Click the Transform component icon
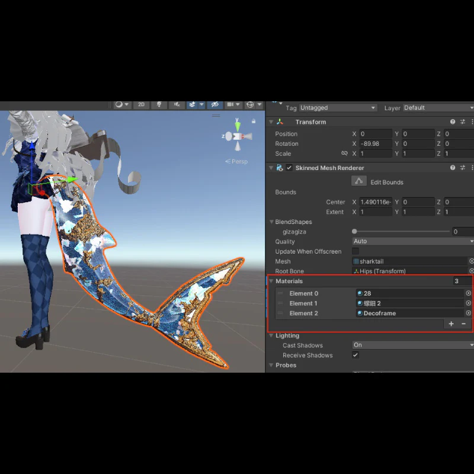The image size is (474, 474). 280,122
